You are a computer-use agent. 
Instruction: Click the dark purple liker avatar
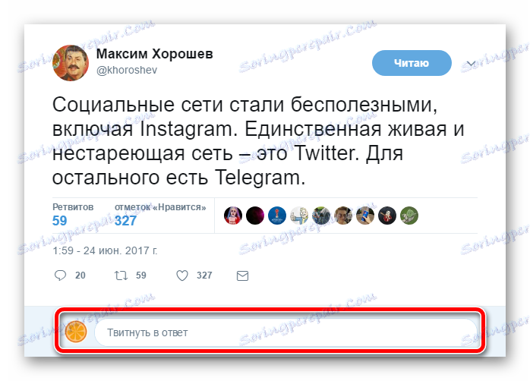pos(255,216)
